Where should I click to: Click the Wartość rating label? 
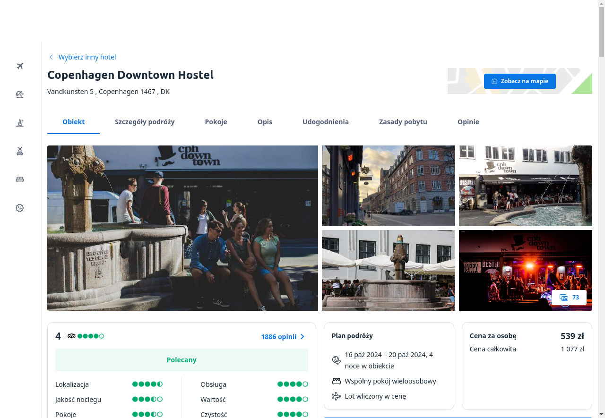pyautogui.click(x=213, y=400)
